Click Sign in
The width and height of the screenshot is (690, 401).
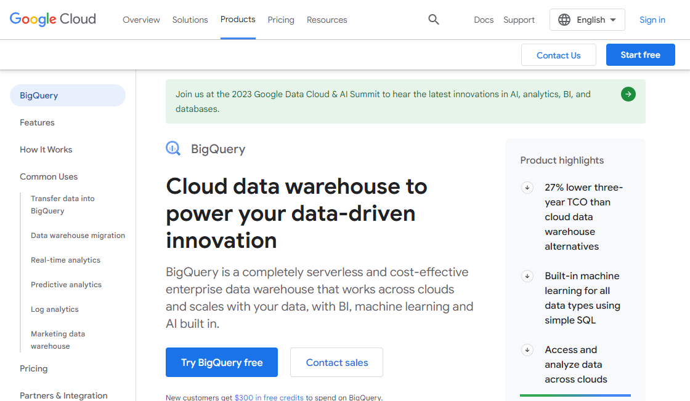[x=652, y=20]
